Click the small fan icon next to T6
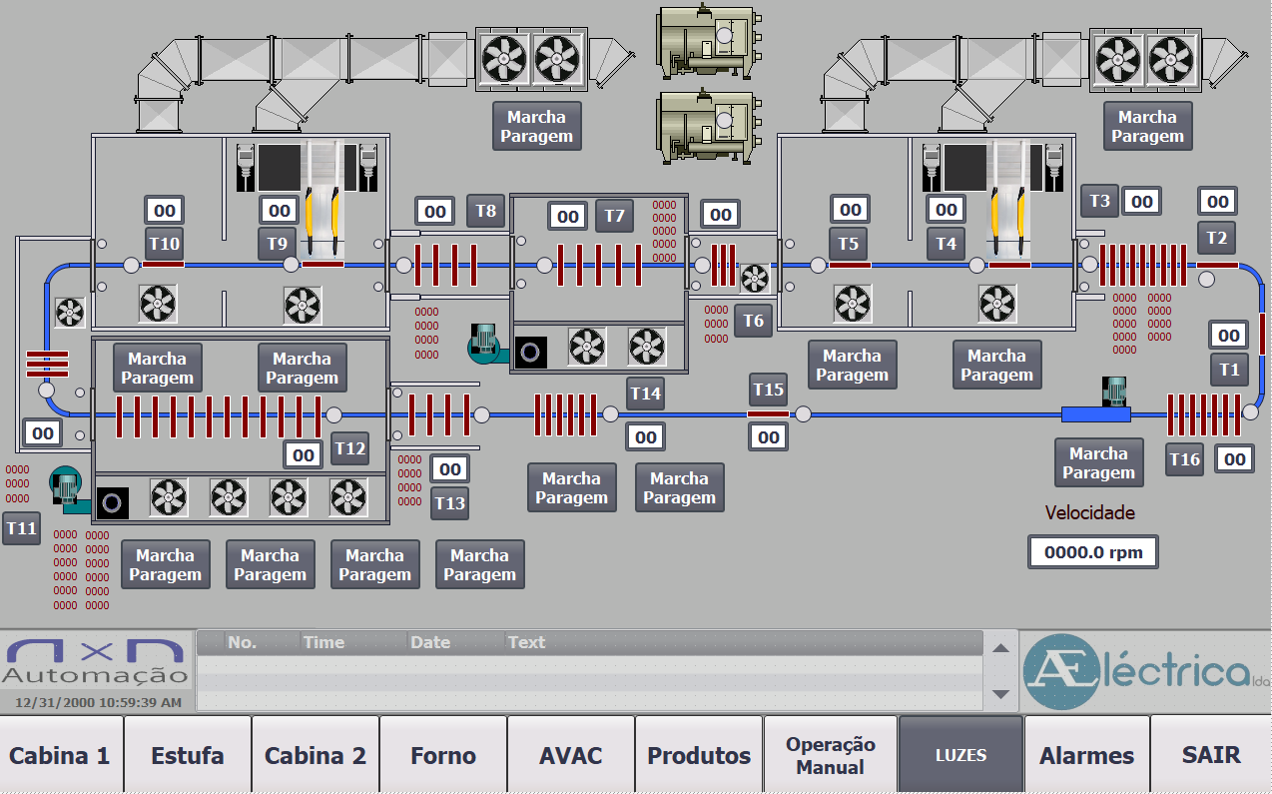This screenshot has width=1272, height=794. pos(754,278)
